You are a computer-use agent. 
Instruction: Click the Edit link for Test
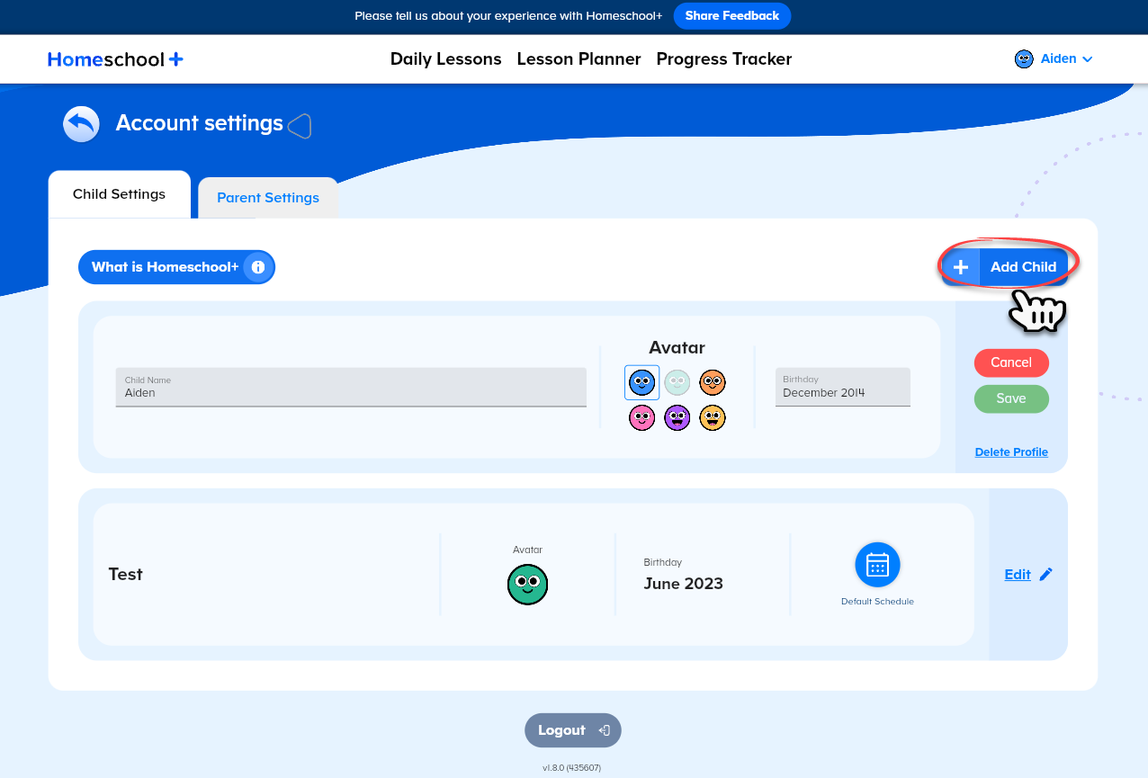[1018, 575]
